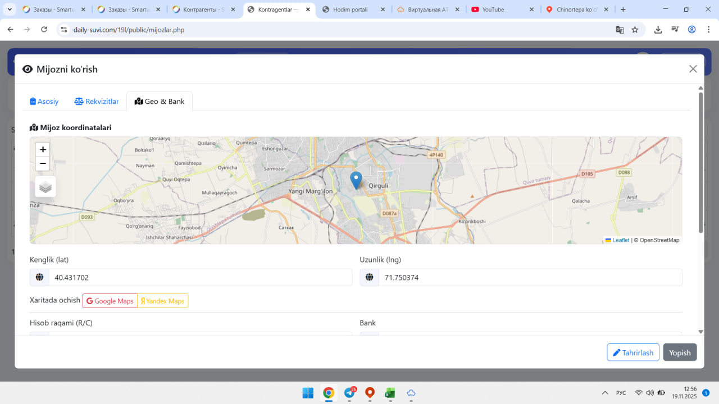Open Chrome downloads icon
The image size is (719, 404).
tap(658, 30)
